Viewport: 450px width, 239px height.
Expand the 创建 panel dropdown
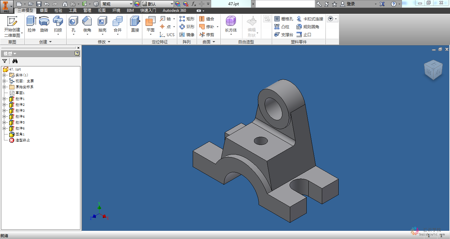(45, 42)
